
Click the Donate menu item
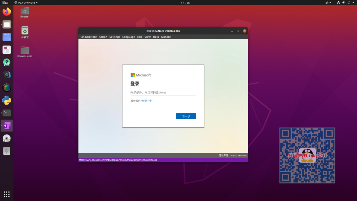[x=166, y=37]
